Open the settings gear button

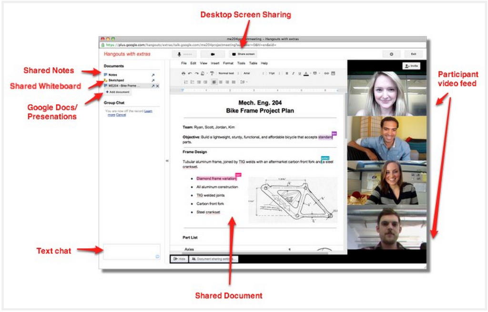tap(392, 54)
